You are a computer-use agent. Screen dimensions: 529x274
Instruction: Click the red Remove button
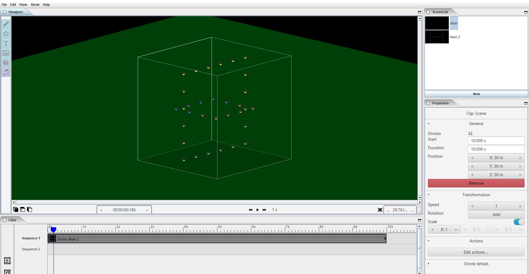coord(476,183)
